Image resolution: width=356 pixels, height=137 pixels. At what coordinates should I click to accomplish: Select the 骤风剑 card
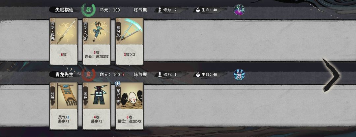click(x=130, y=42)
